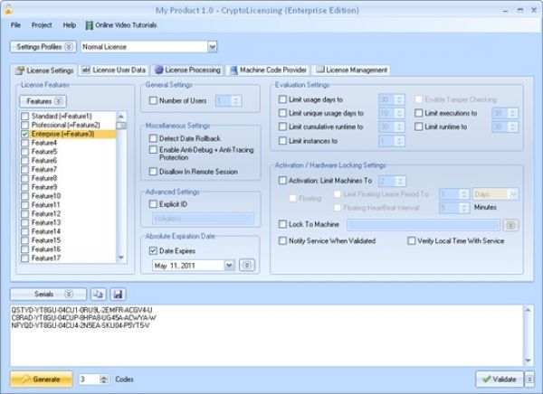Screen dimensions: 543x394
Task: Enable Limit usage days to
Action: 282,99
